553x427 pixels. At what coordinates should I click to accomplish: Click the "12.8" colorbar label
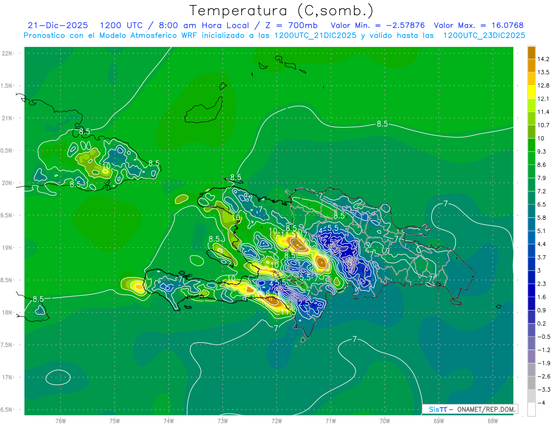pyautogui.click(x=542, y=86)
